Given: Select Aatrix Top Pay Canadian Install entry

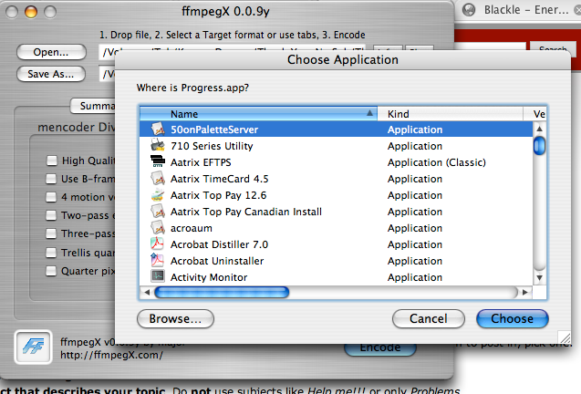Looking at the screenshot, I should pos(246,212).
